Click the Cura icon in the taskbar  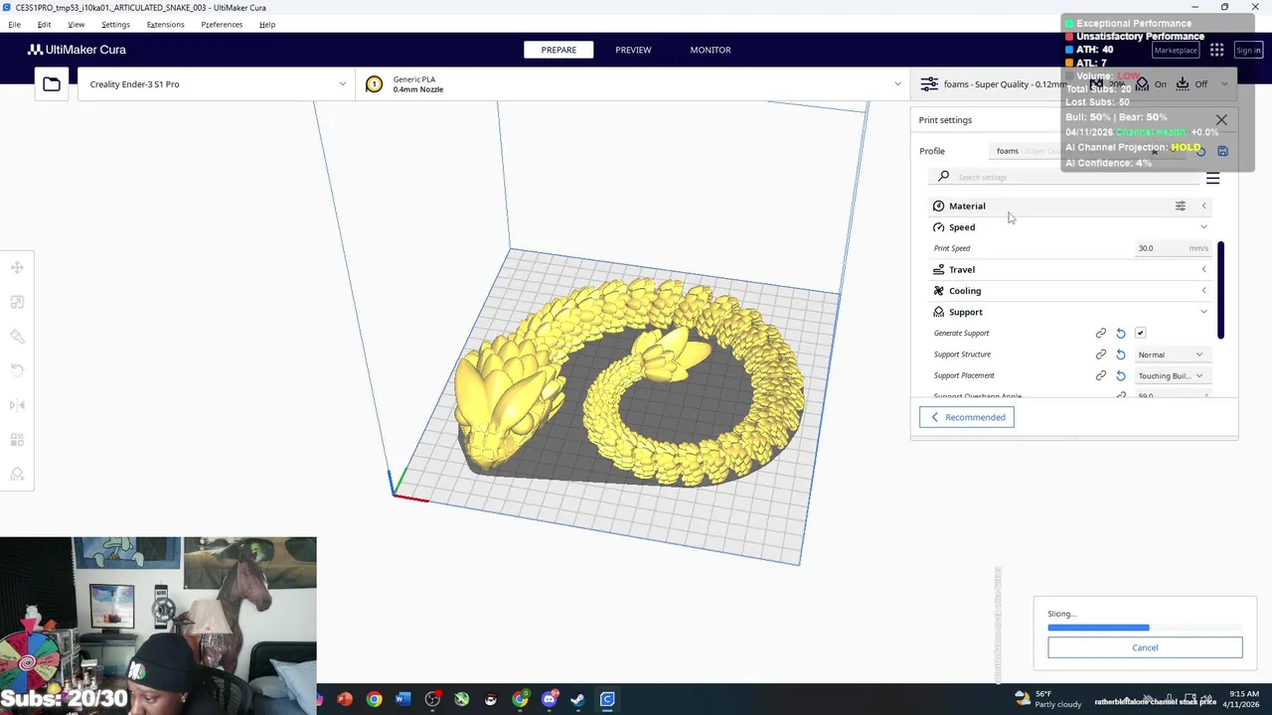click(x=607, y=699)
